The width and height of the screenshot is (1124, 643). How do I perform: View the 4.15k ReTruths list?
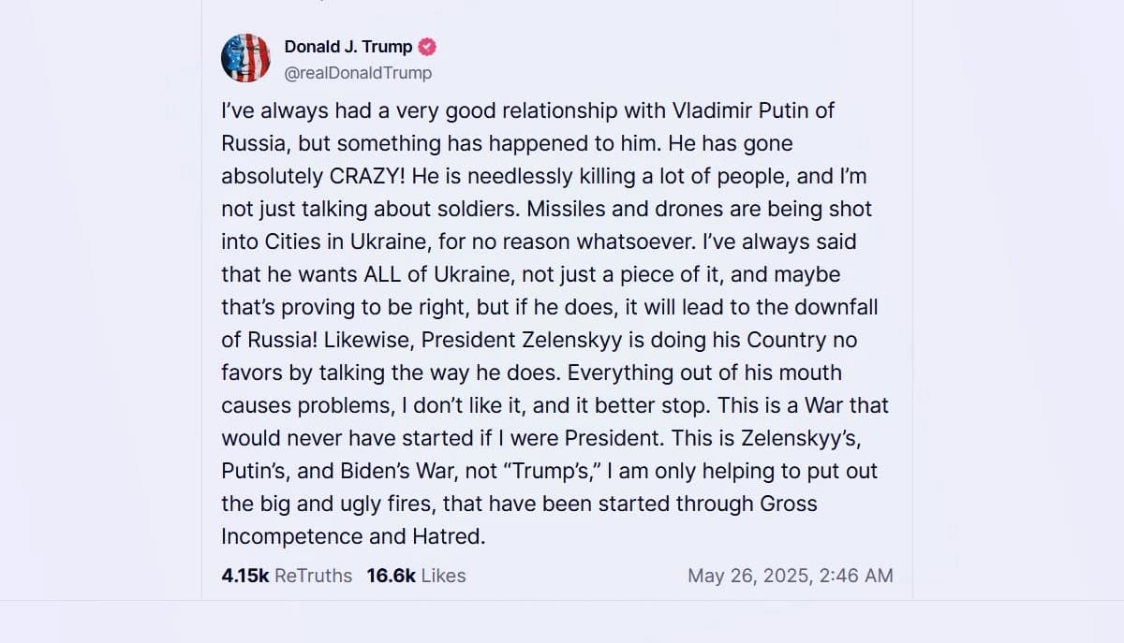point(287,576)
